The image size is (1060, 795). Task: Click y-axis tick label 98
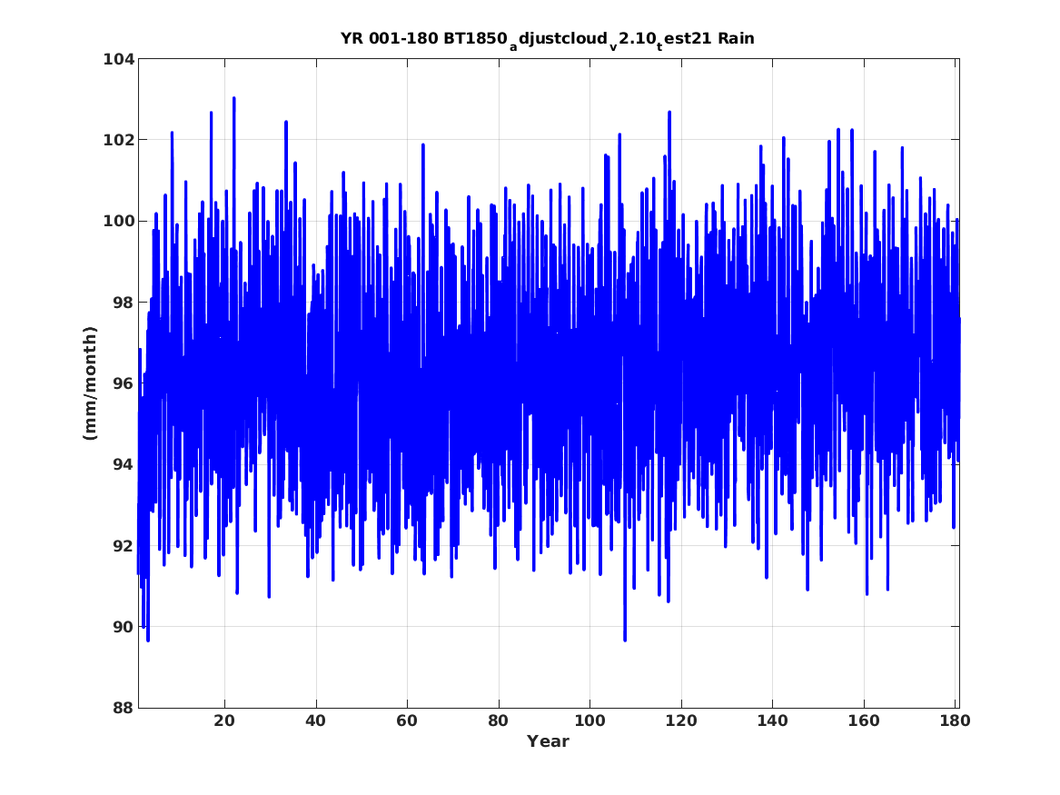point(124,303)
